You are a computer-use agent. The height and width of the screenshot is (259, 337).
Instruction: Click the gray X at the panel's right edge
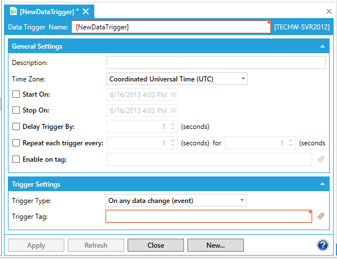click(329, 11)
